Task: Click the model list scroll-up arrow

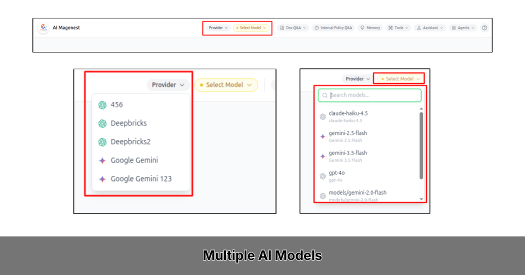Action: coord(421,109)
